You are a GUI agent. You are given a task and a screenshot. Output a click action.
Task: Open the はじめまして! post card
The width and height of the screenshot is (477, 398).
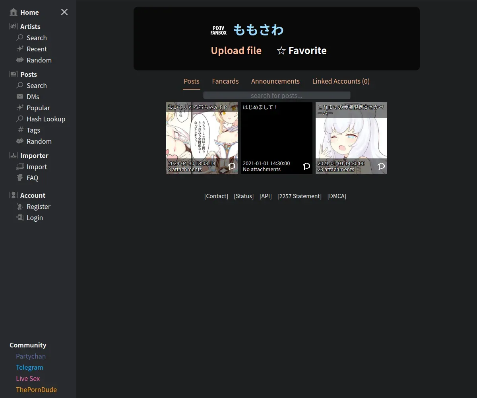pos(277,138)
